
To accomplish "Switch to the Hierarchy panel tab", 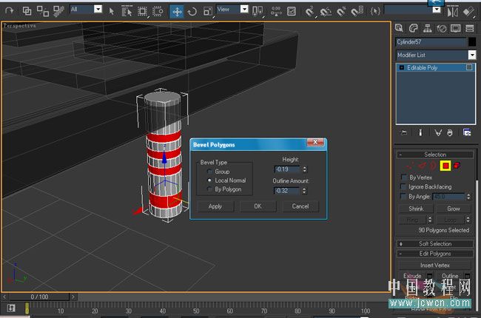I will (427, 28).
